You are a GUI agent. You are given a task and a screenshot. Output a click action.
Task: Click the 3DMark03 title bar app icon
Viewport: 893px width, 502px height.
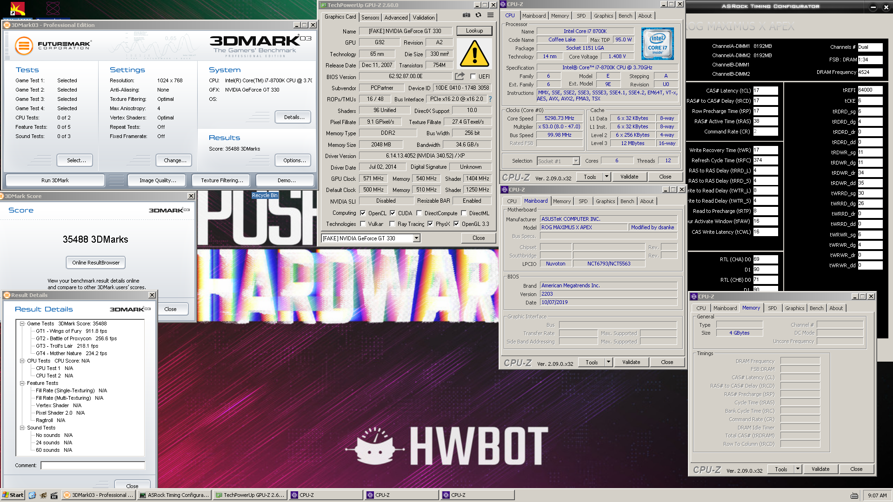7,25
